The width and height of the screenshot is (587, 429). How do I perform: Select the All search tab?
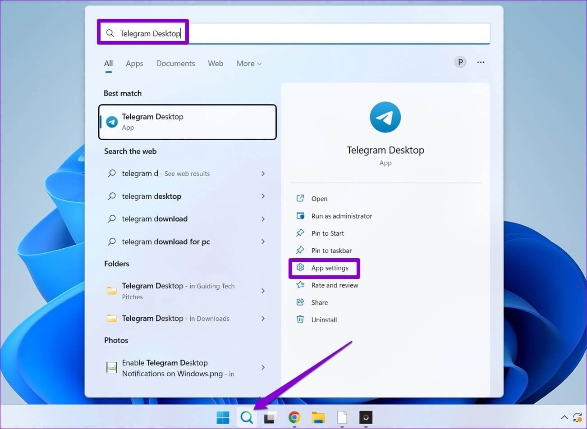109,64
